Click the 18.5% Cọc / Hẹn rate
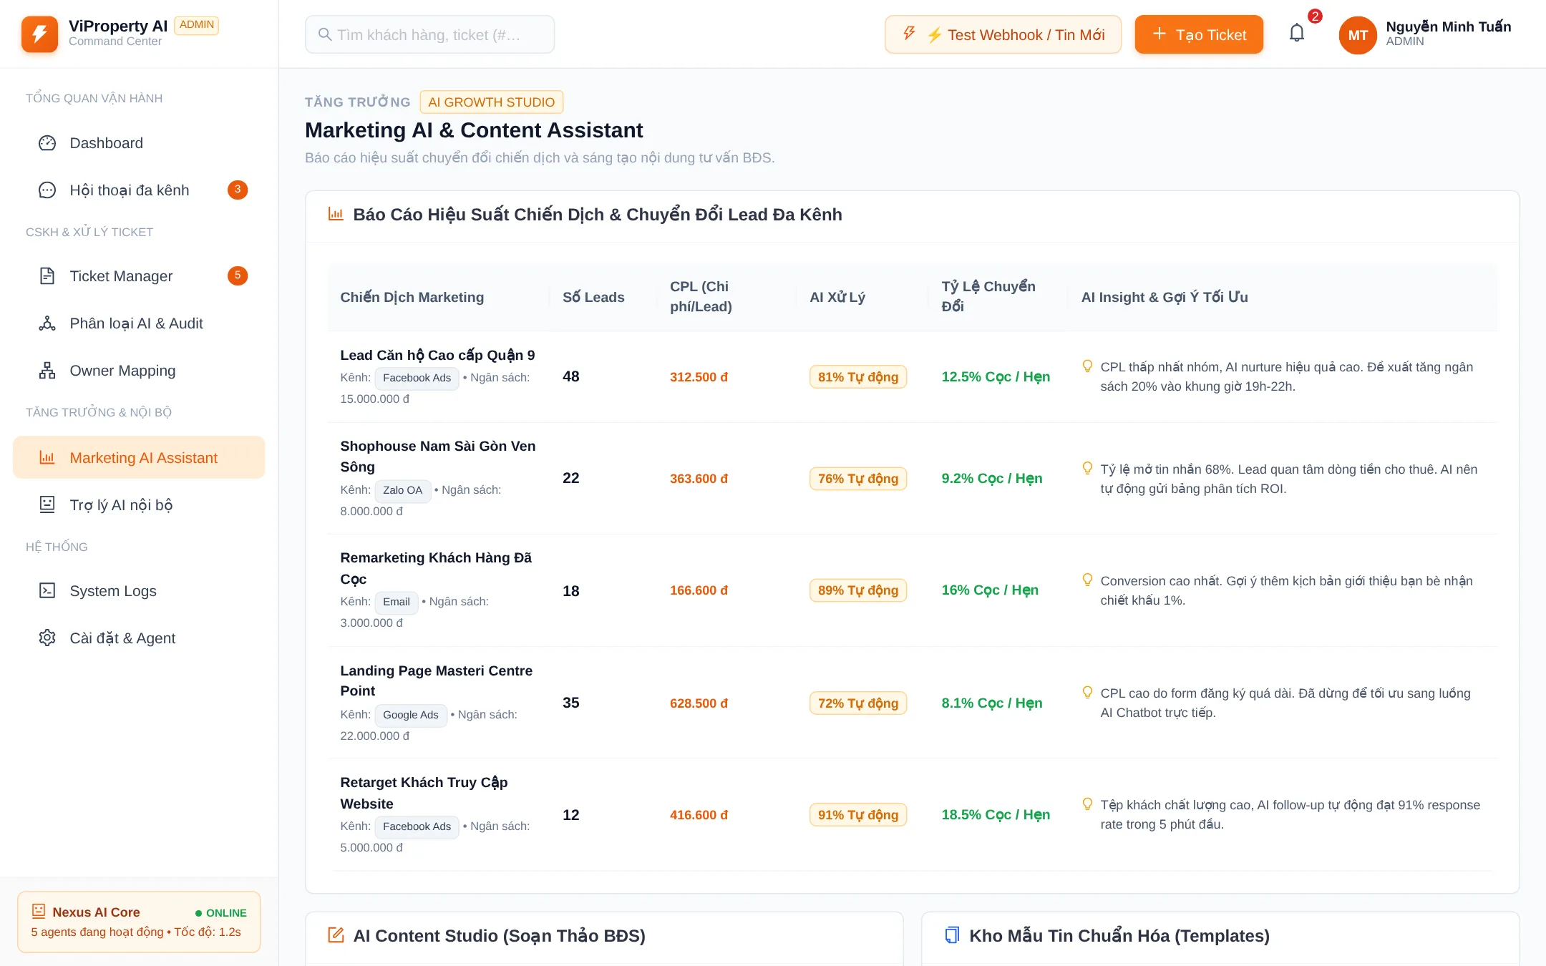The image size is (1546, 966). (996, 815)
